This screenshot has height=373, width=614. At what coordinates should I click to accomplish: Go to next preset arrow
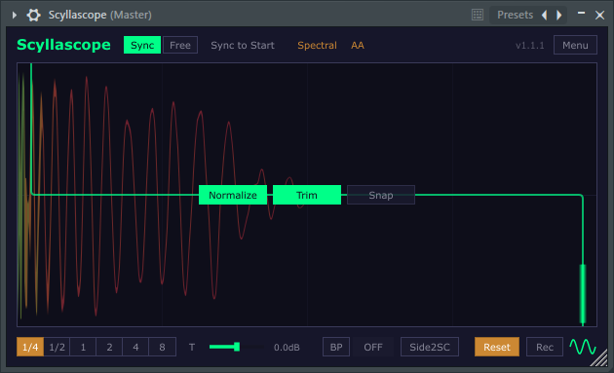click(x=559, y=15)
